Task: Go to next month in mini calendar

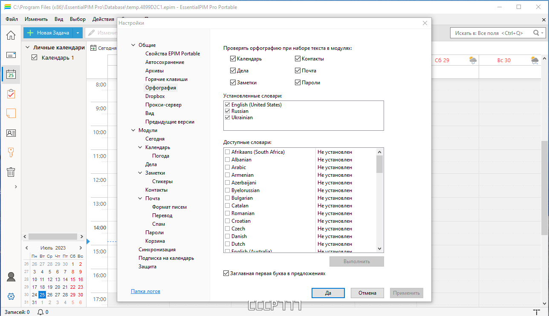Action: 81,248
